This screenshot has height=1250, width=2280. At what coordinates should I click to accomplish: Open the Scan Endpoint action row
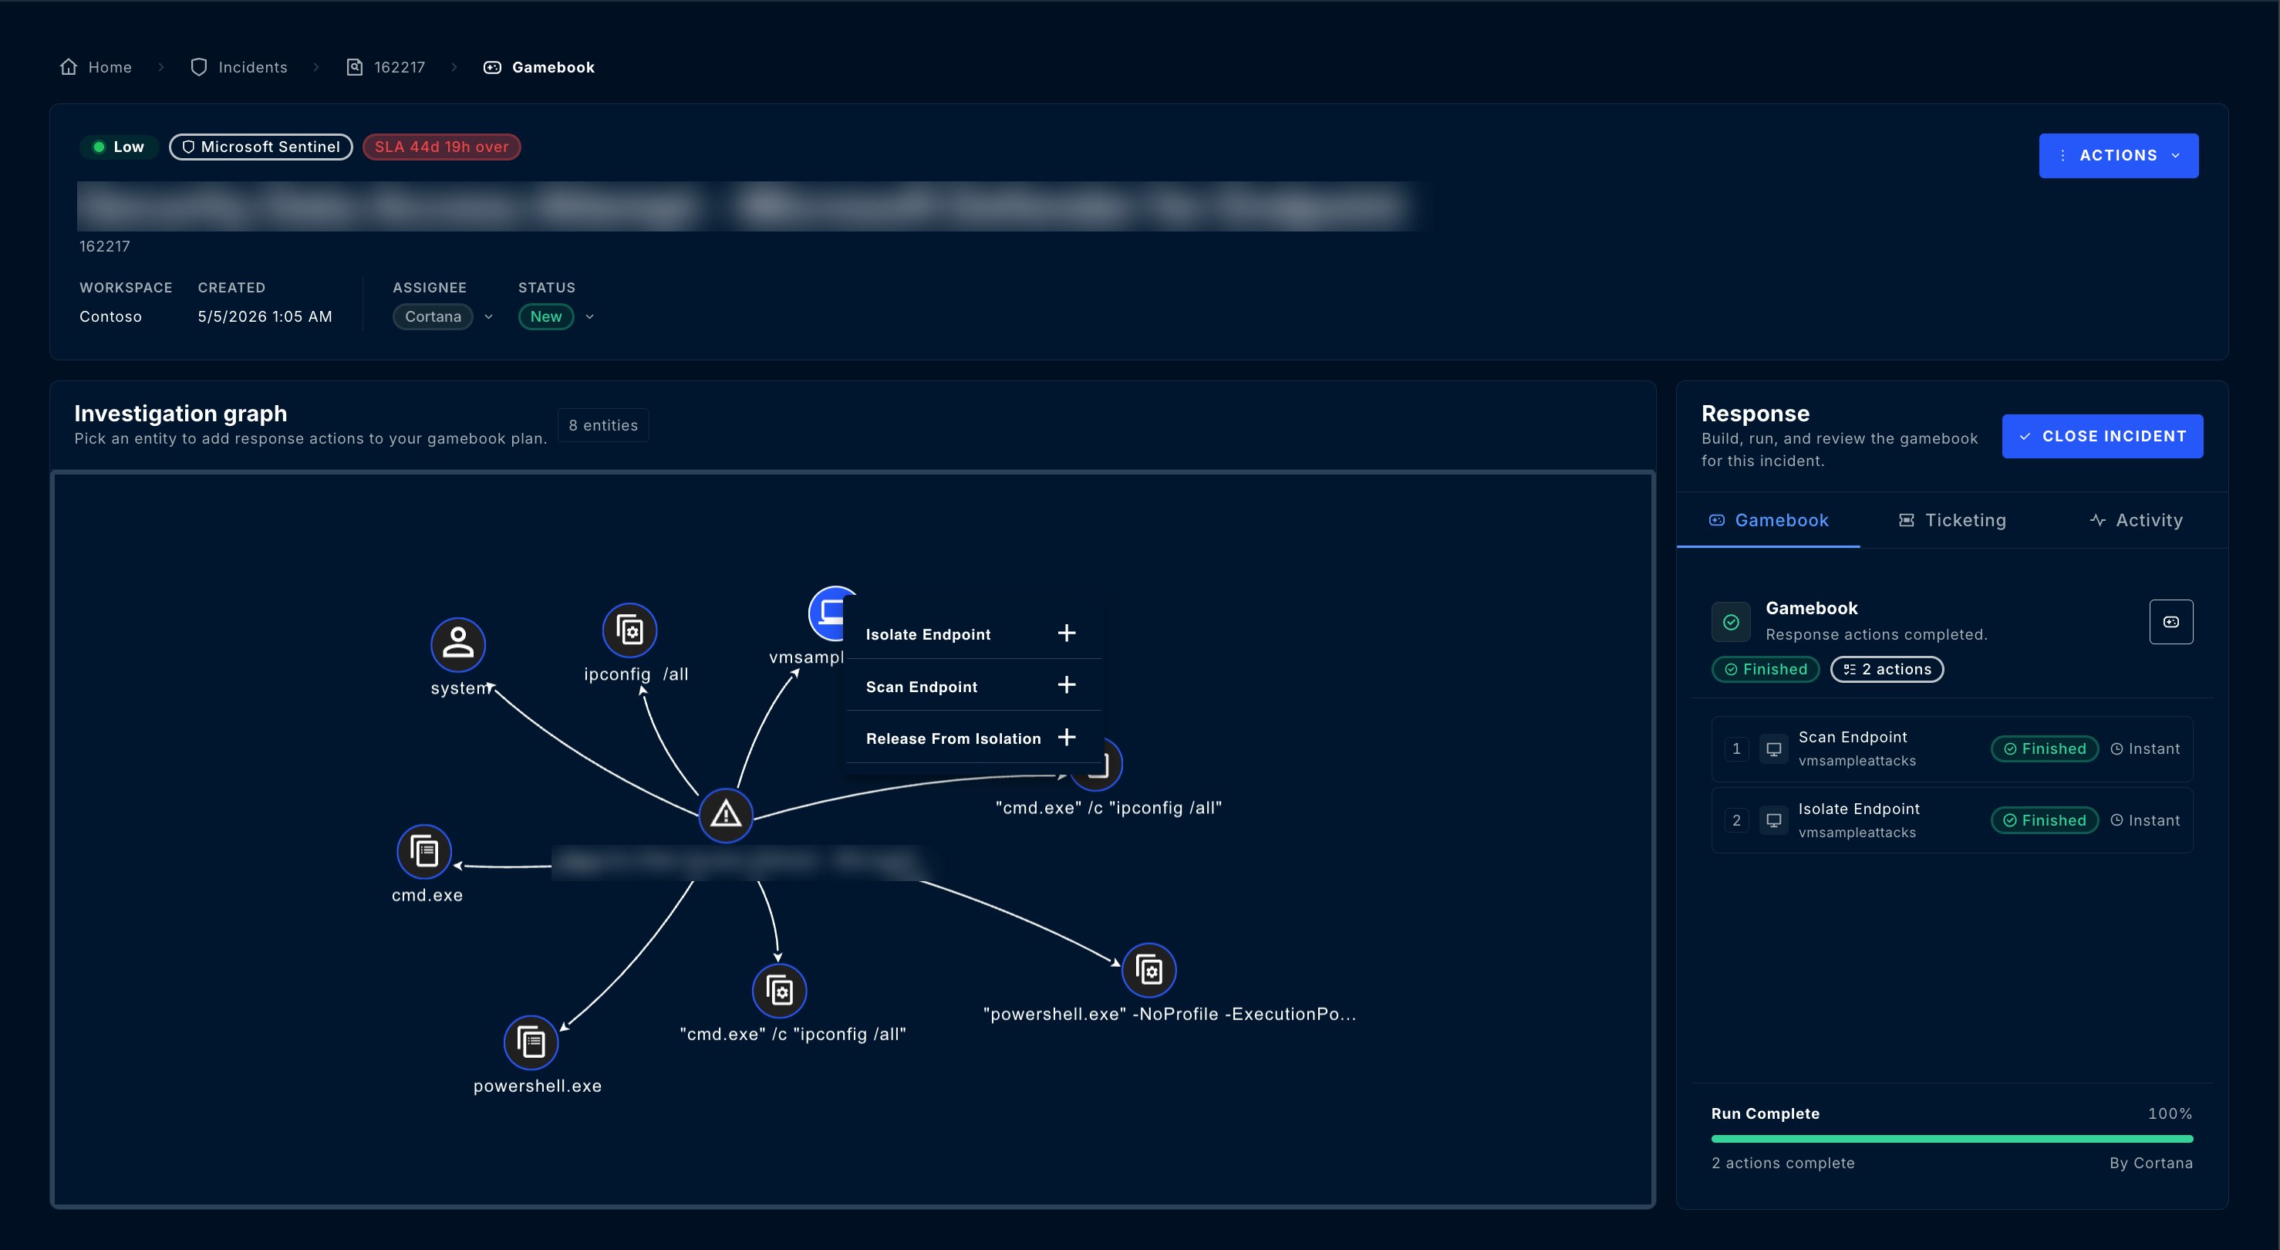click(1951, 749)
